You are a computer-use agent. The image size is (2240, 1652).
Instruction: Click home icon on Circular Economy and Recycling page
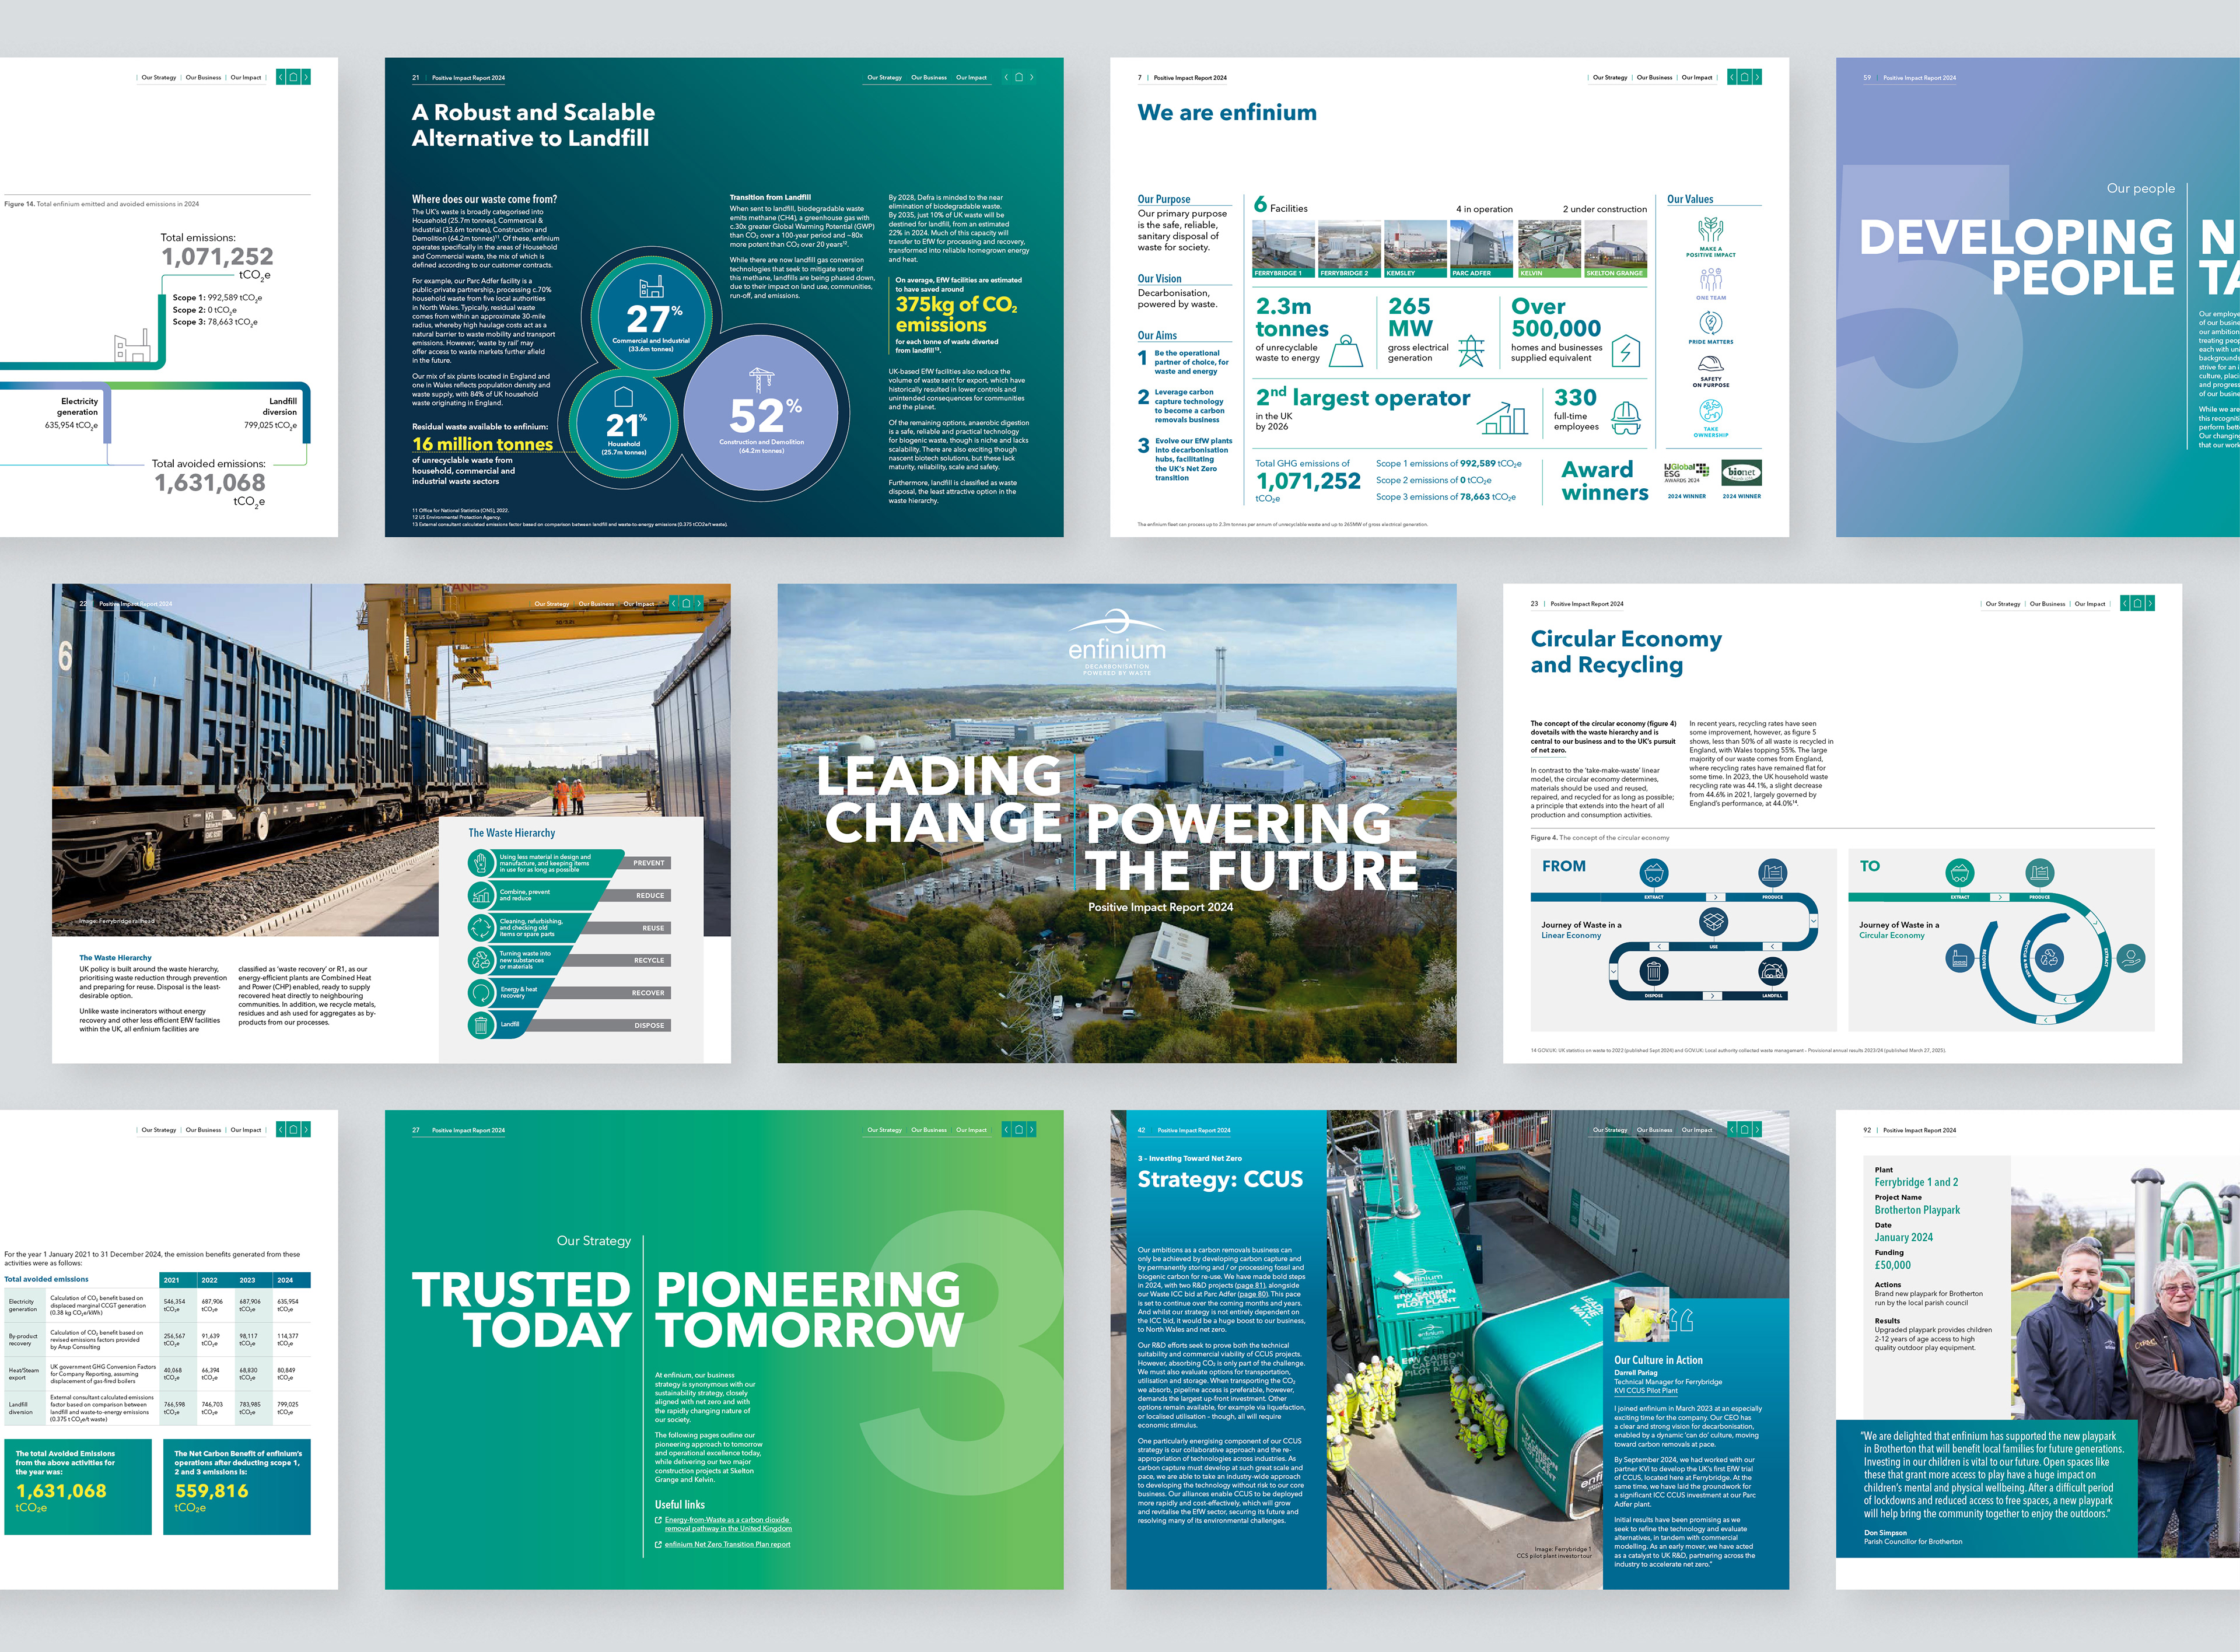pyautogui.click(x=2137, y=603)
